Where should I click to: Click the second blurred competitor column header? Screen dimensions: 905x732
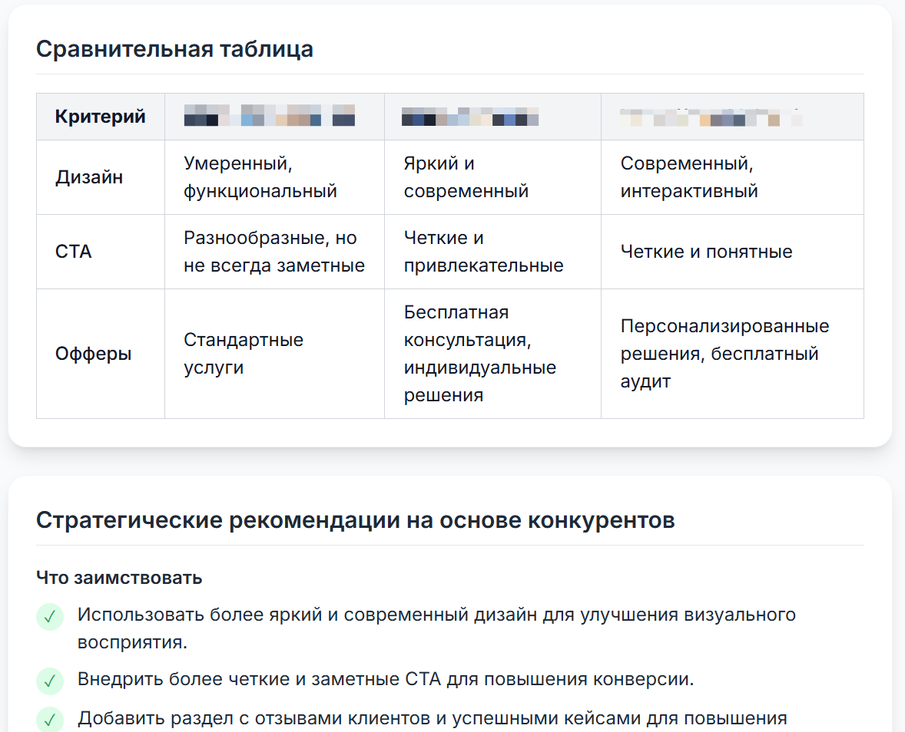coord(493,117)
